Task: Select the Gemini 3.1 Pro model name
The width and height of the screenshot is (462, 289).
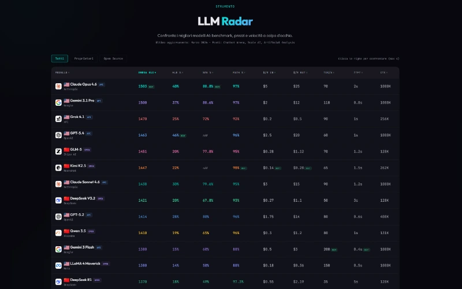Action: pyautogui.click(x=82, y=101)
